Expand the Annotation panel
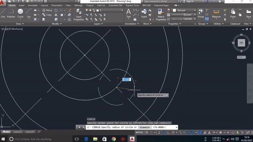Screen dimensions: 253x142 pos(132,24)
